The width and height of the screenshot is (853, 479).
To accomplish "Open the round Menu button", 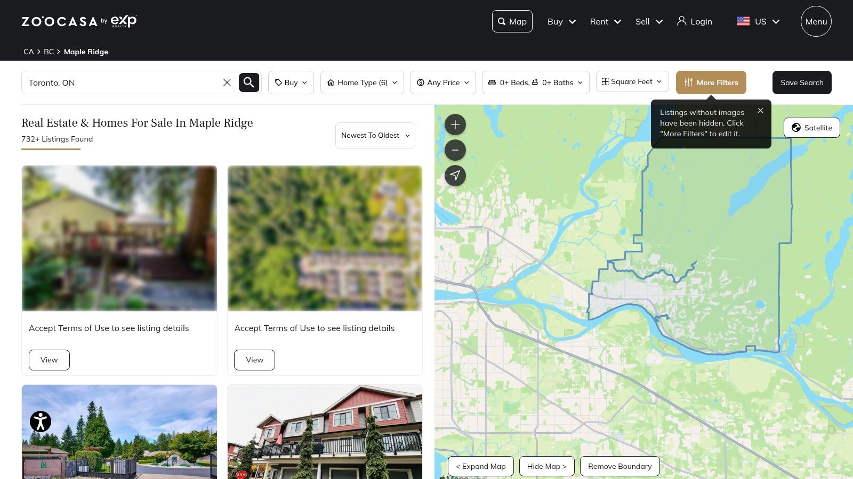I will (x=816, y=21).
